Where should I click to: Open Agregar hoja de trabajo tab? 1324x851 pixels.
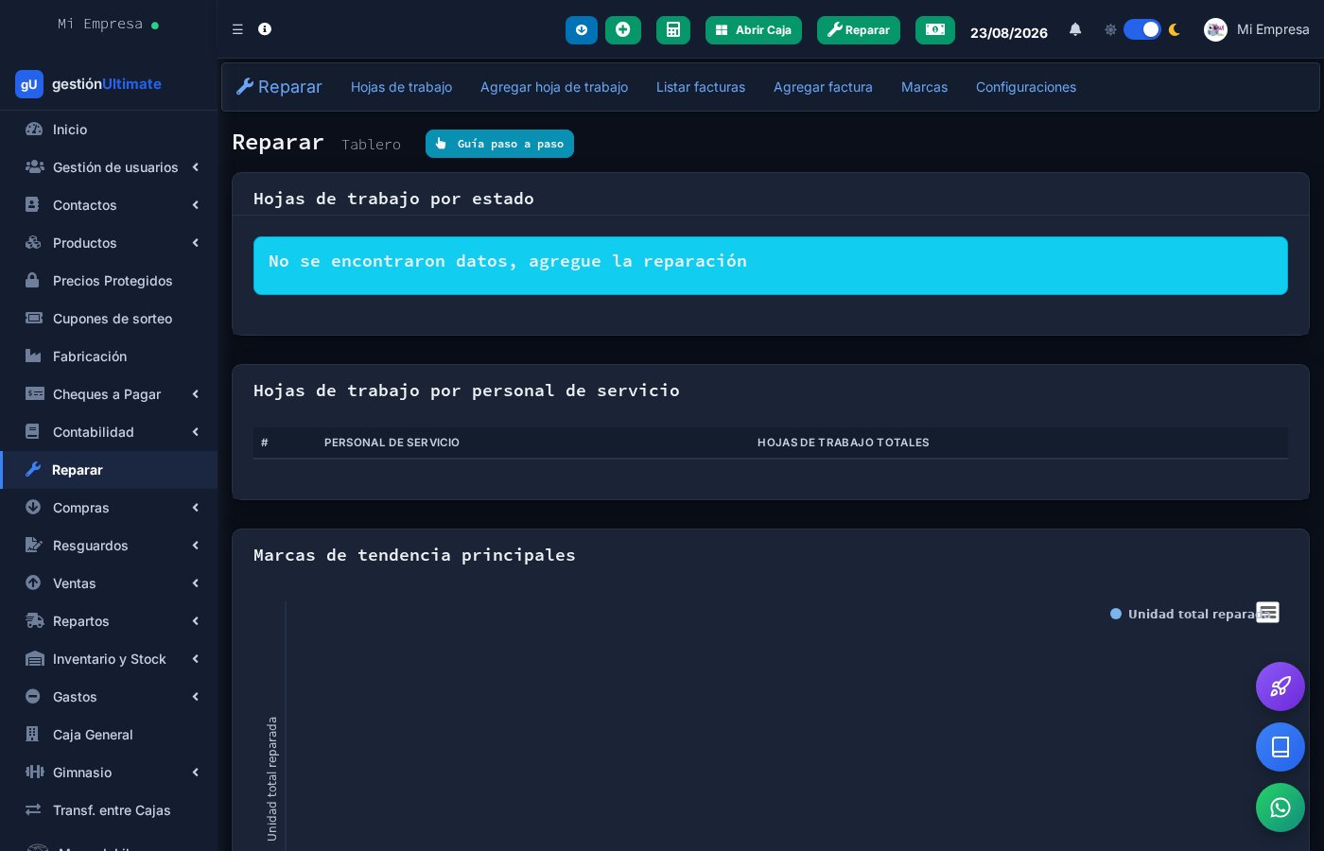click(554, 87)
